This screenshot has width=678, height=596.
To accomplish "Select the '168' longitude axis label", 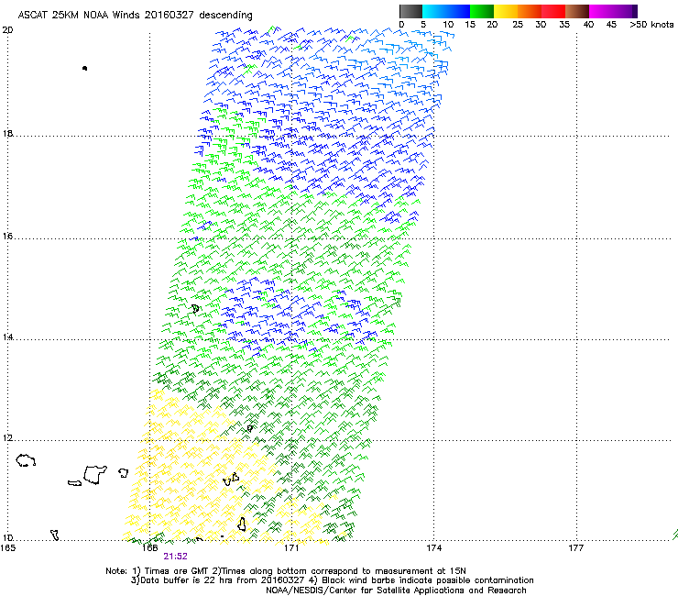I will click(x=149, y=548).
